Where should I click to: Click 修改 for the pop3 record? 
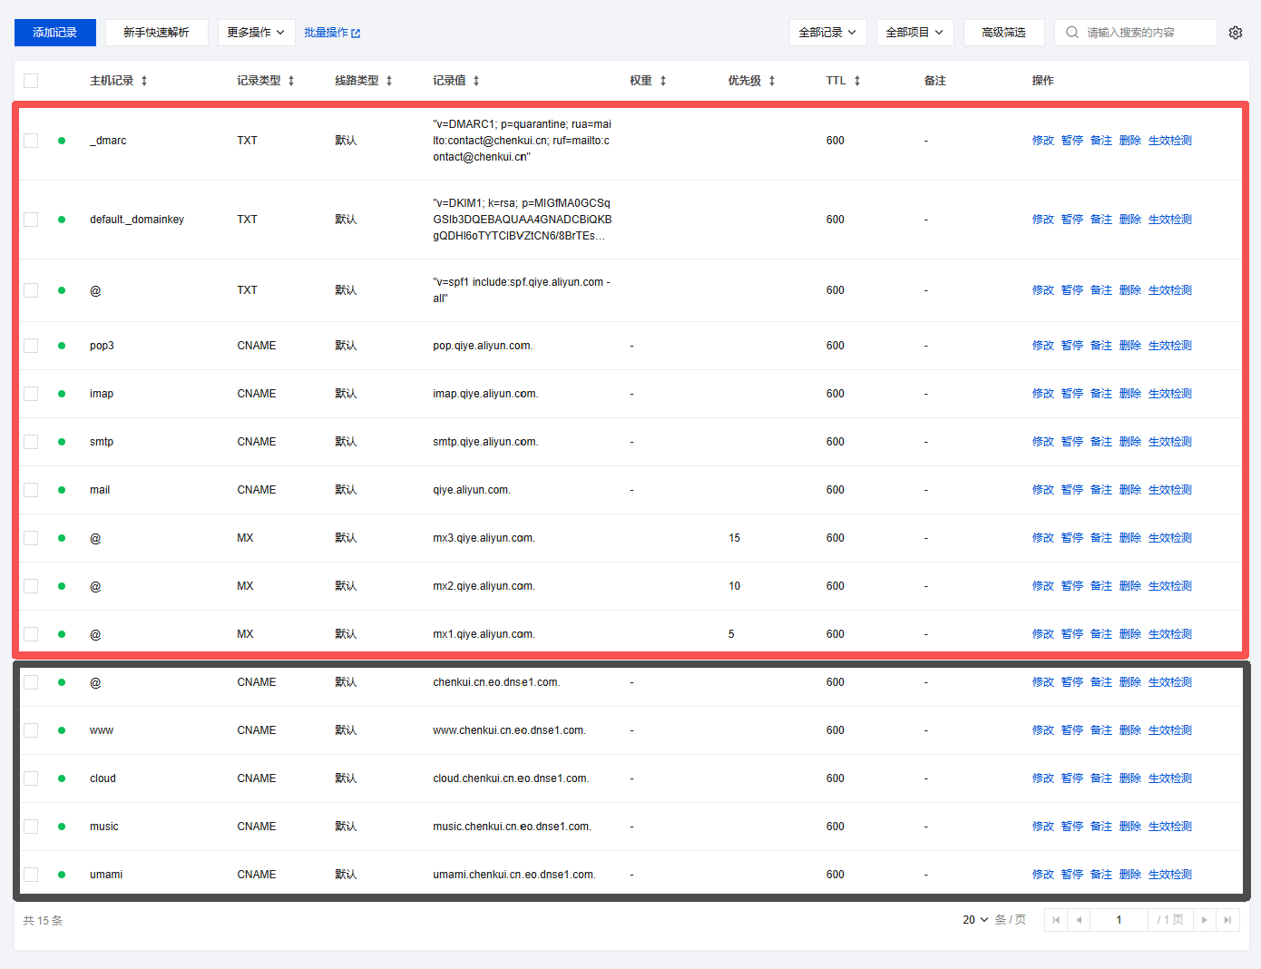[x=1042, y=346]
